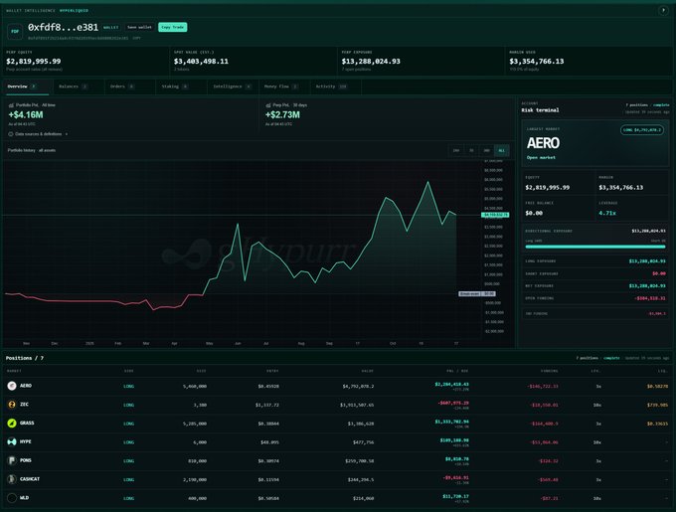Click the +$4.16M portfolio PnL value

pyautogui.click(x=26, y=114)
